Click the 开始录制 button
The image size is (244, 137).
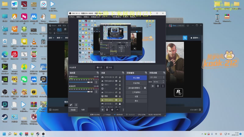coord(136,83)
